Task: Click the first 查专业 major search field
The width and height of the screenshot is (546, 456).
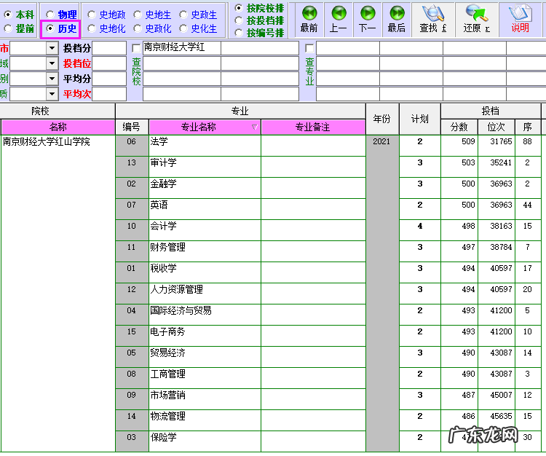Action: point(348,48)
